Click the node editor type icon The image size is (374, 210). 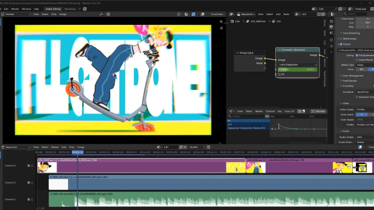231,15
